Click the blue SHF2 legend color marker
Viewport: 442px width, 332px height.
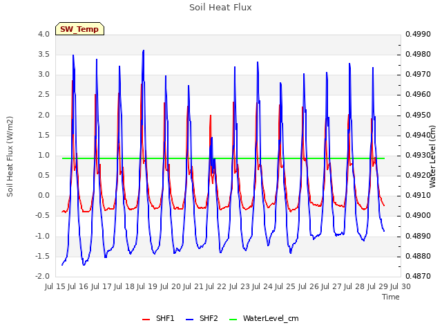(190, 320)
